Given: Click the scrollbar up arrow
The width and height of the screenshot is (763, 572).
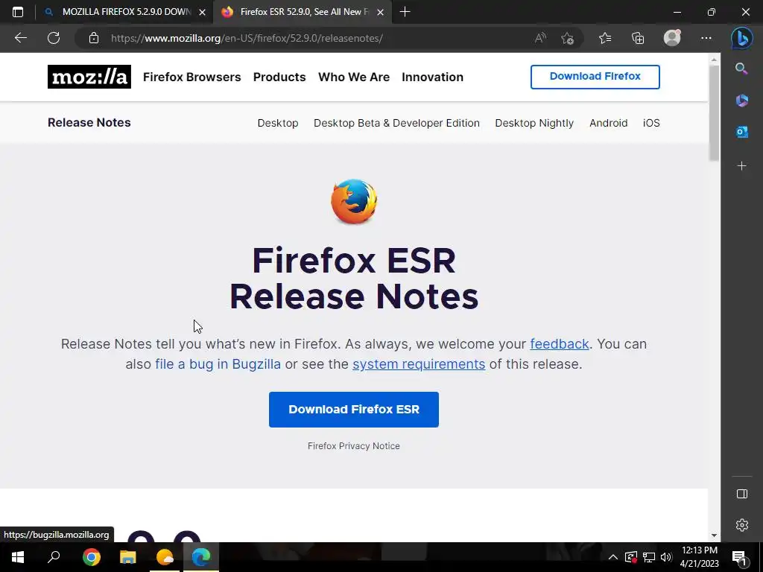Looking at the screenshot, I should click(x=714, y=60).
